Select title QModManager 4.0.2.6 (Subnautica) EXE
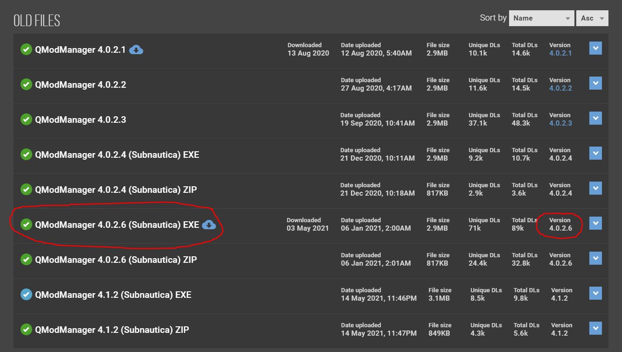 click(117, 225)
